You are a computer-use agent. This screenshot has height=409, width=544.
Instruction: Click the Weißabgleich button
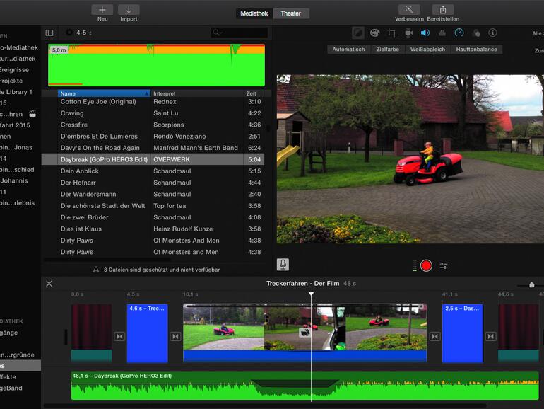click(x=428, y=50)
